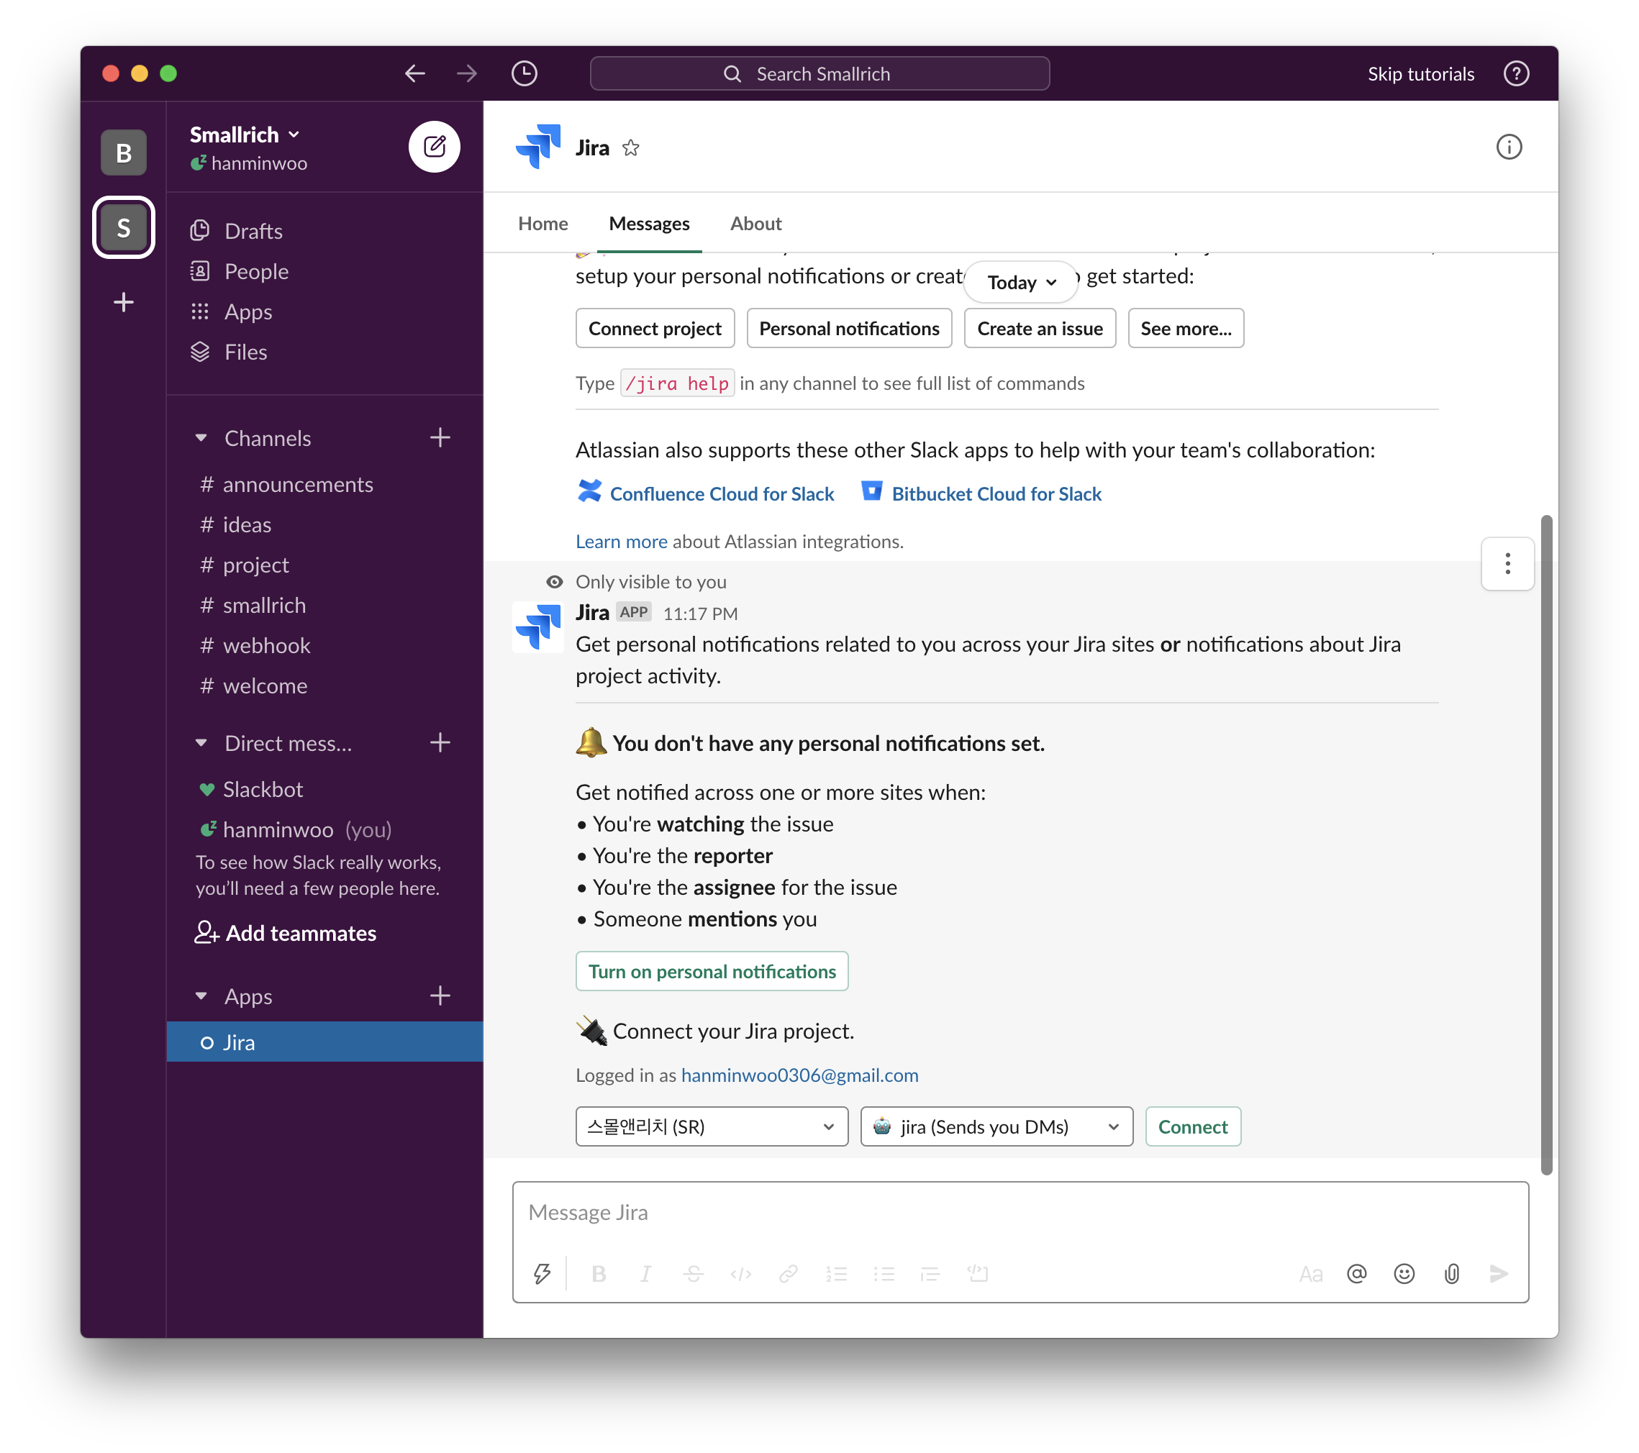Click the compose new message icon

tap(434, 147)
